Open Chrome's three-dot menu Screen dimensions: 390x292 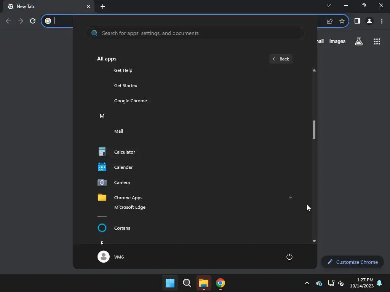tap(382, 21)
